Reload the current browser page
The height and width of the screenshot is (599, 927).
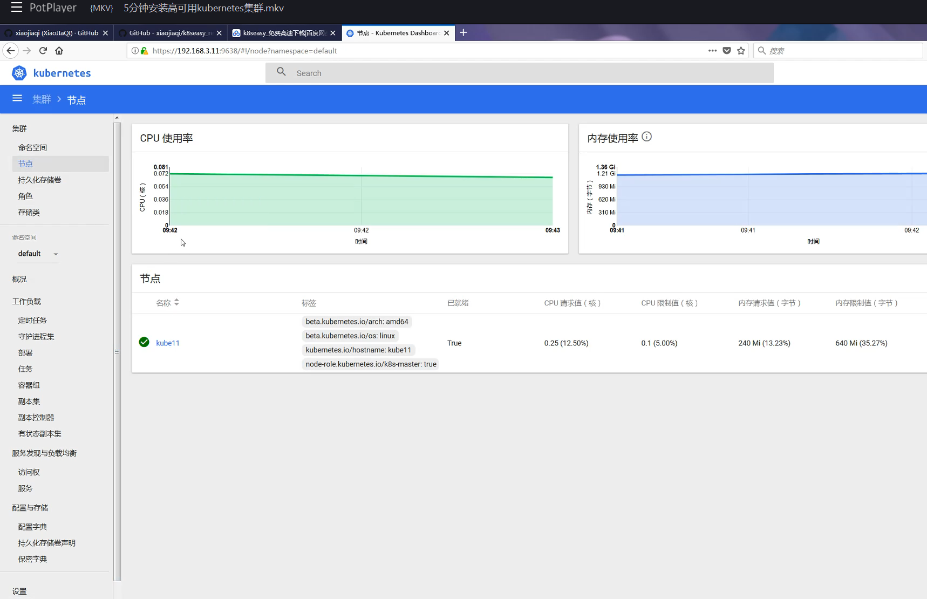point(43,51)
